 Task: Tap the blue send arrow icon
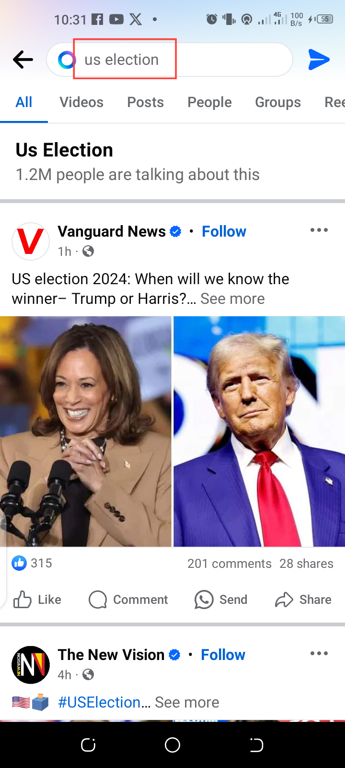[319, 60]
